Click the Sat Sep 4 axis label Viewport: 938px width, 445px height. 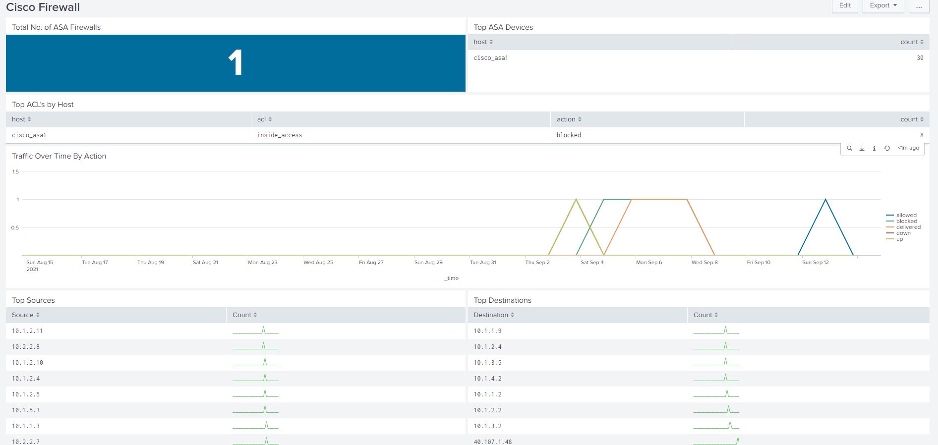tap(592, 263)
